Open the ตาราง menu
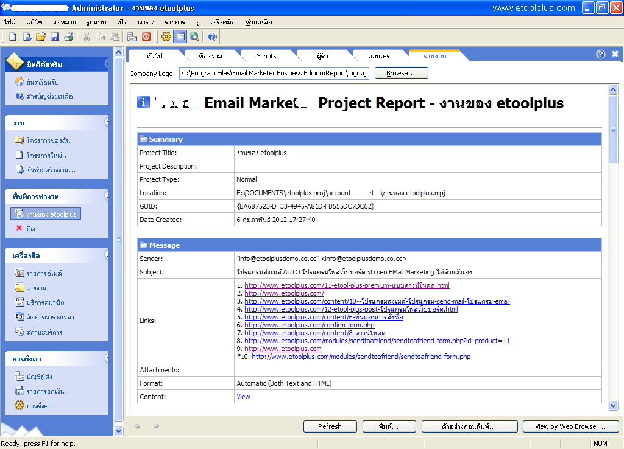This screenshot has height=449, width=624. pyautogui.click(x=146, y=22)
